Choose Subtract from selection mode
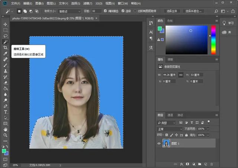Viewport: 238px width, 168px height. point(31,11)
